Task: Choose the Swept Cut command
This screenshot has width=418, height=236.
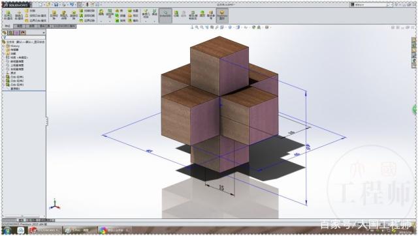Action: [x=87, y=10]
